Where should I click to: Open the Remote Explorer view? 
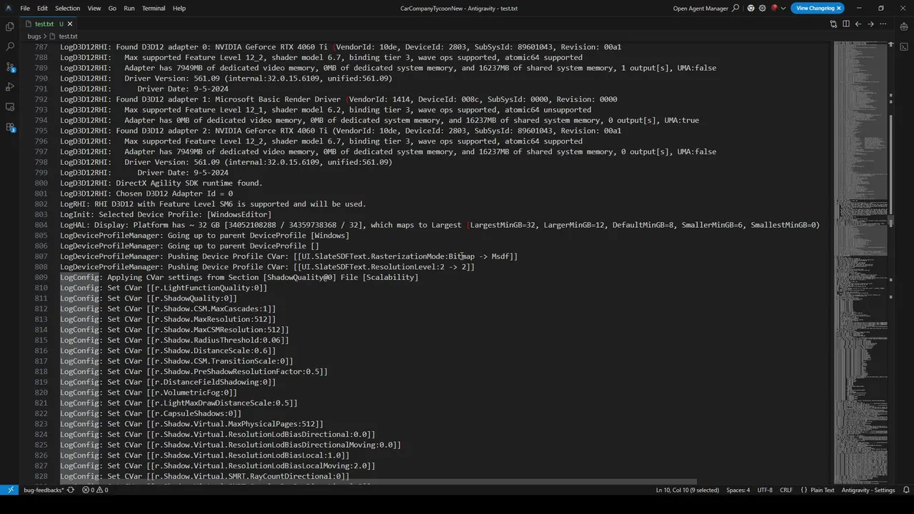point(10,106)
